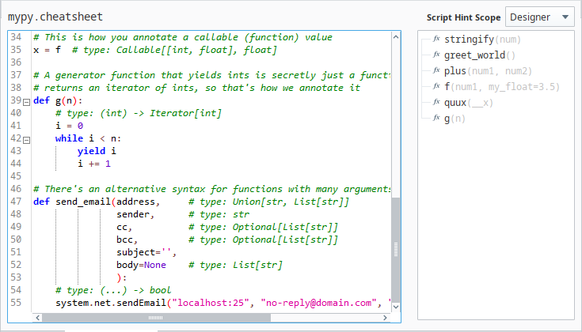Click the fx icon beside g(n)

pos(436,118)
